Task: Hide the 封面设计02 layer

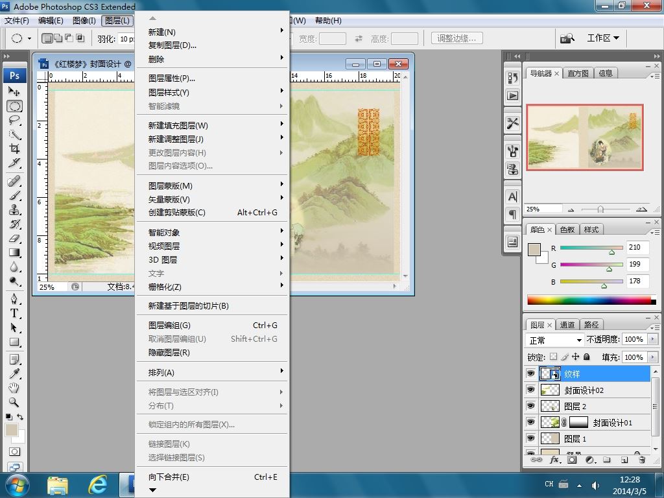Action: [x=530, y=390]
